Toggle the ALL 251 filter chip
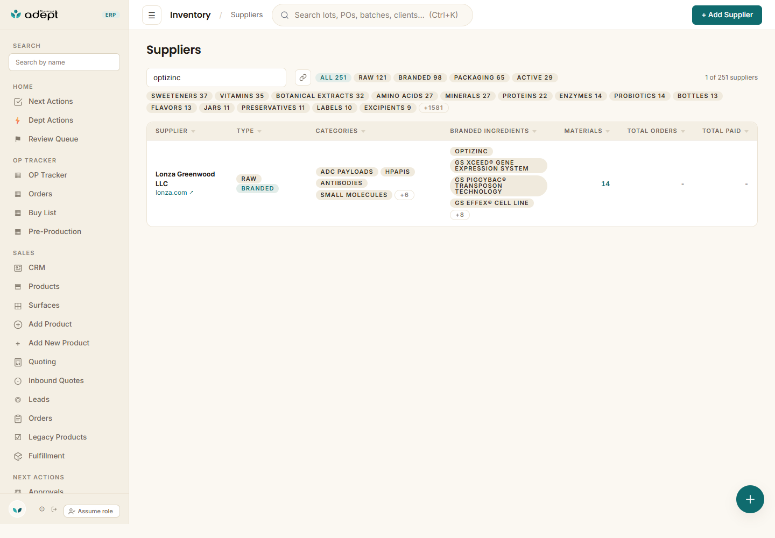This screenshot has width=775, height=538. [x=333, y=77]
